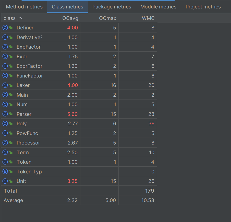Select the ExprFactor class row

79,66
